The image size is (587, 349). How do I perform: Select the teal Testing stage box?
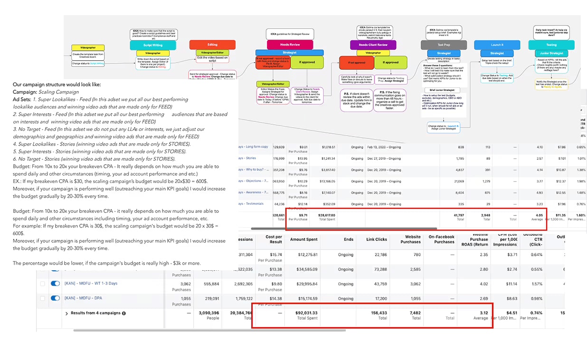click(x=550, y=45)
